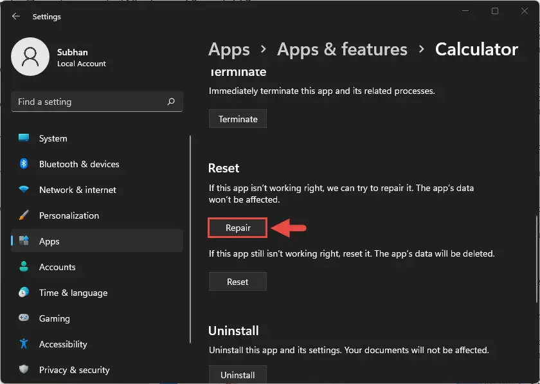Close the Settings window
The width and height of the screenshot is (540, 384).
[525, 11]
